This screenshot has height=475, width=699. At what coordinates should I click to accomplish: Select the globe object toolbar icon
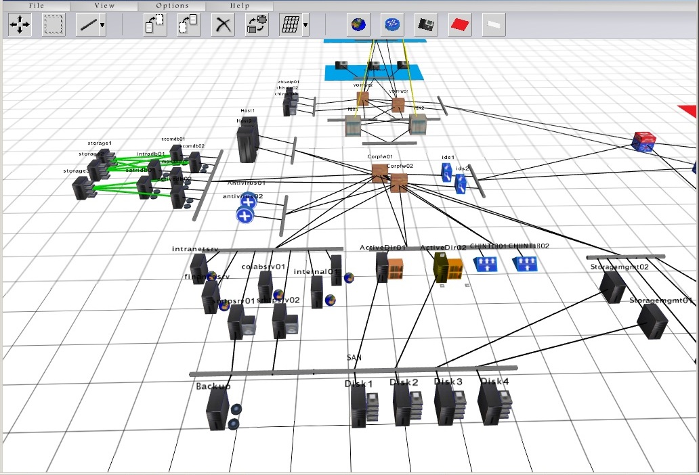coord(358,24)
